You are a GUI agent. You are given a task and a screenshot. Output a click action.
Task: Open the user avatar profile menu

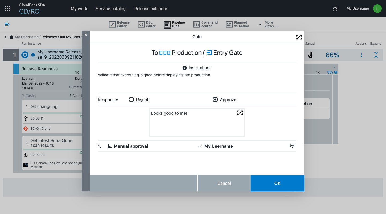tap(377, 9)
